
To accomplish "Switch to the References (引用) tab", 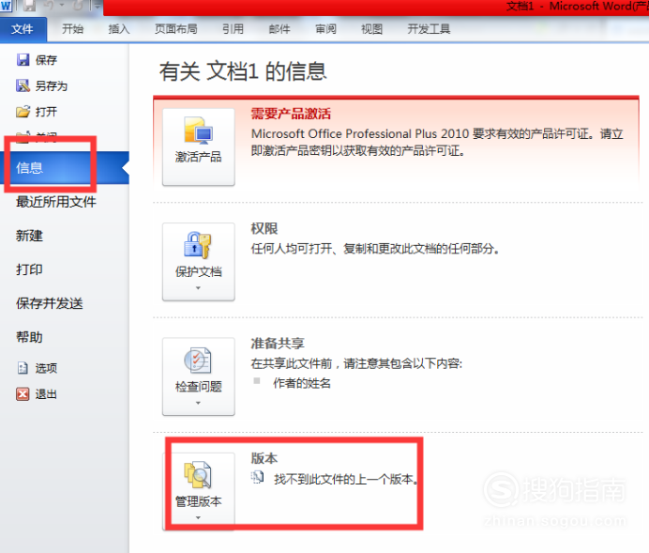I will (x=233, y=29).
